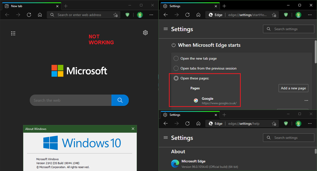Open the green shield extension in New tab window
317x171 pixels.
point(127,15)
